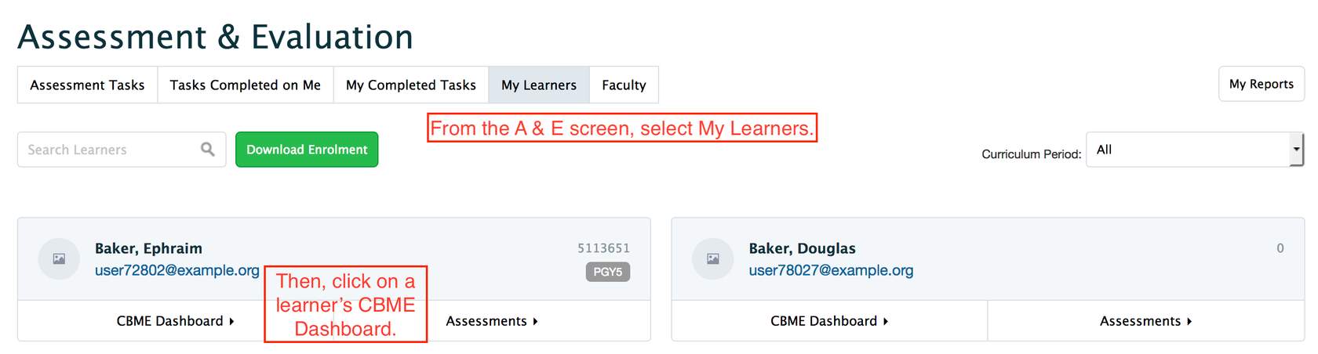Click Ephraim Baker's email address link
Image resolution: width=1318 pixels, height=354 pixels.
pyautogui.click(x=177, y=270)
